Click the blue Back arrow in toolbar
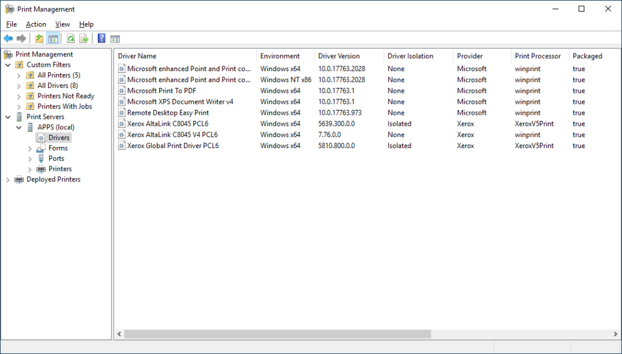Screen dimensions: 622x354 tap(8, 39)
